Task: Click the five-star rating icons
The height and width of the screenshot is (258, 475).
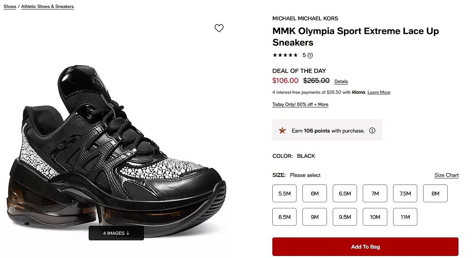Action: pos(285,55)
